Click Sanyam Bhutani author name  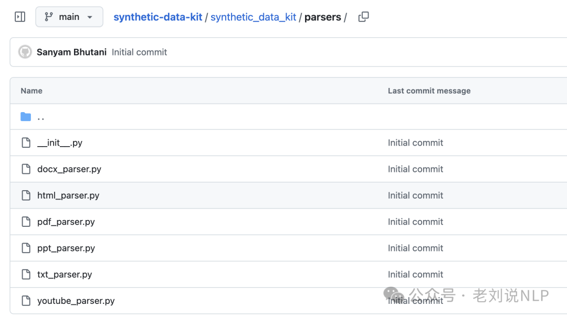click(71, 52)
